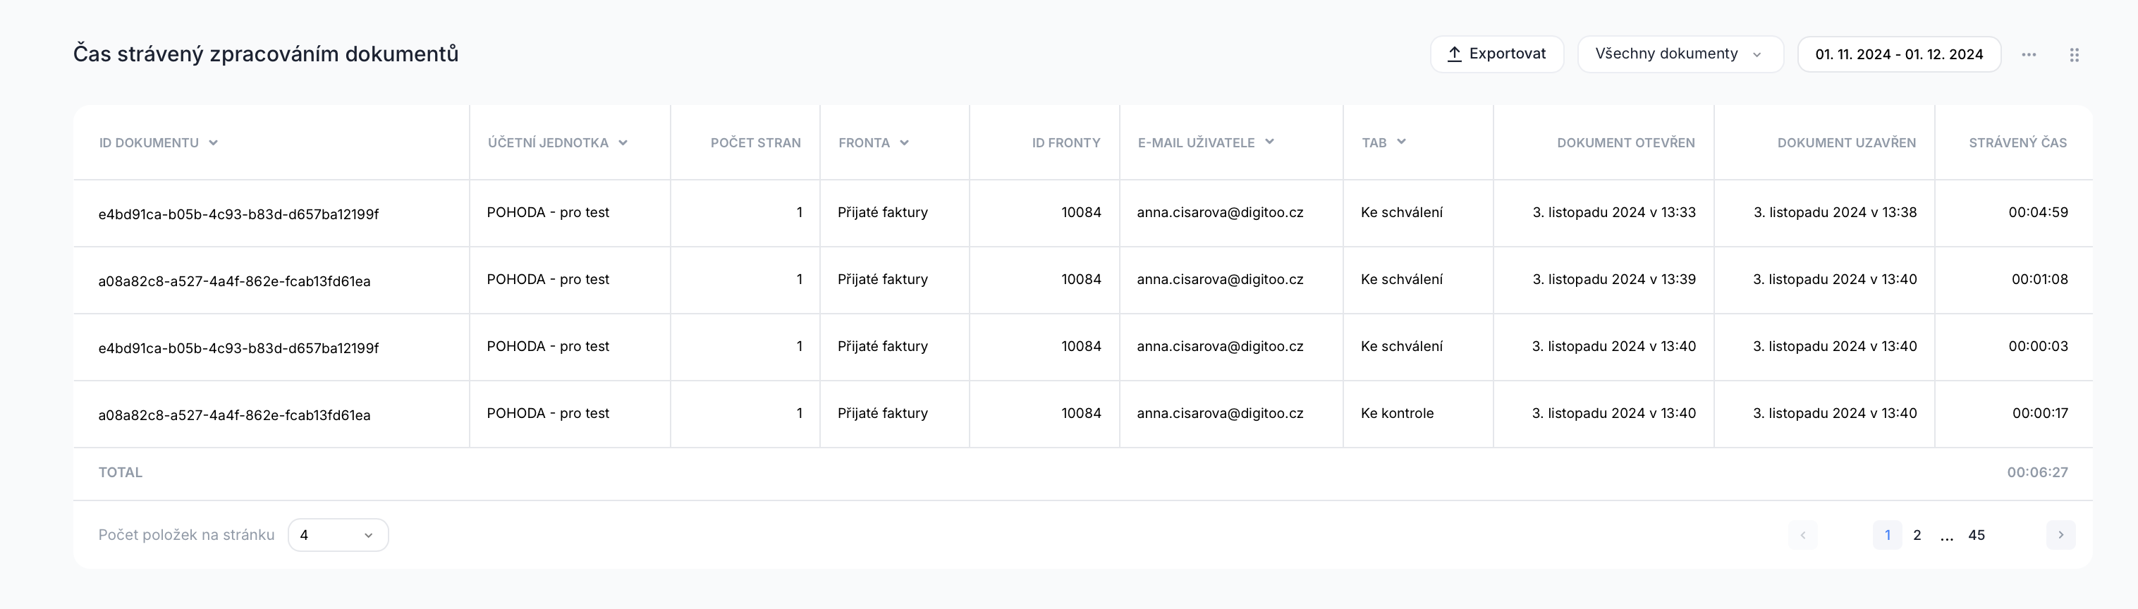Click closed time 3. listopadu 2024 v 13:38

(1835, 212)
